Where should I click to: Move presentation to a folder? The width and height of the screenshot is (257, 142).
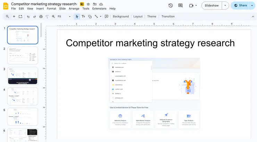tap(95, 4)
